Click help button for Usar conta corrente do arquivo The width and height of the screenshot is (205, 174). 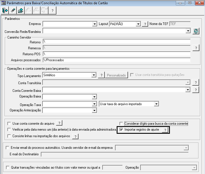59,123
